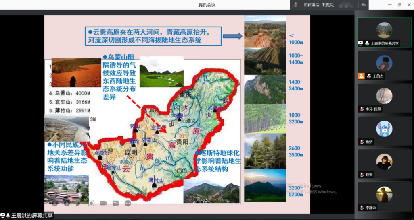
Task: Click the focus frame icon on slide toolbar
Action: tap(91, 203)
